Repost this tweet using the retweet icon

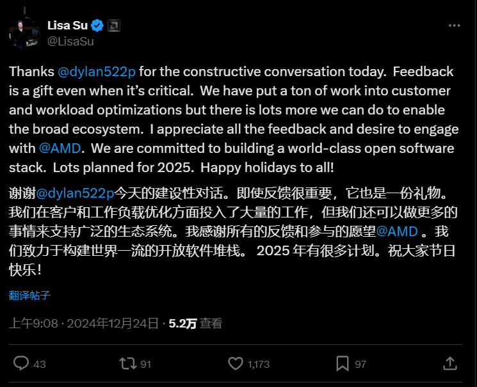point(127,363)
